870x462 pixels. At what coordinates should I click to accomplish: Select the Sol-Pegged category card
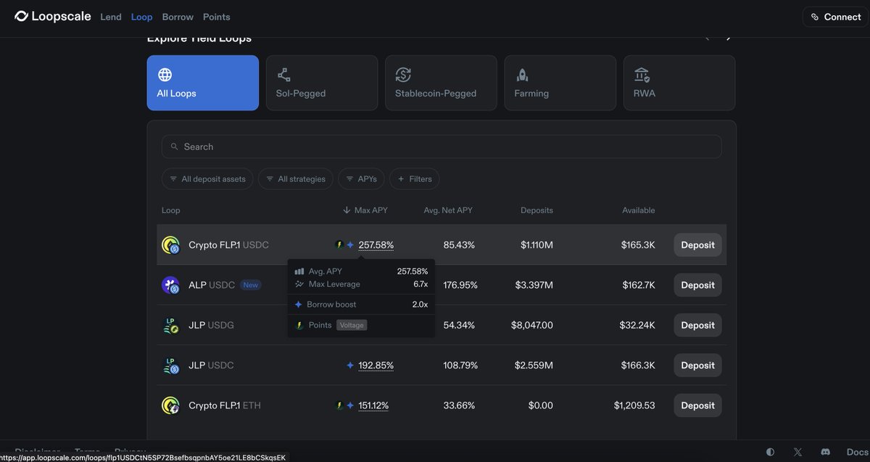coord(322,83)
